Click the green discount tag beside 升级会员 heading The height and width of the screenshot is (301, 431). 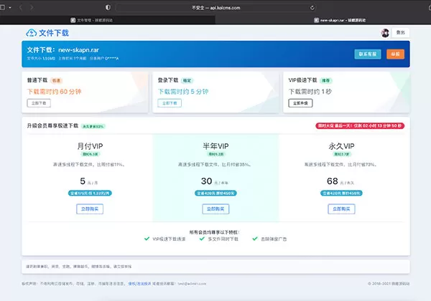pyautogui.click(x=93, y=126)
